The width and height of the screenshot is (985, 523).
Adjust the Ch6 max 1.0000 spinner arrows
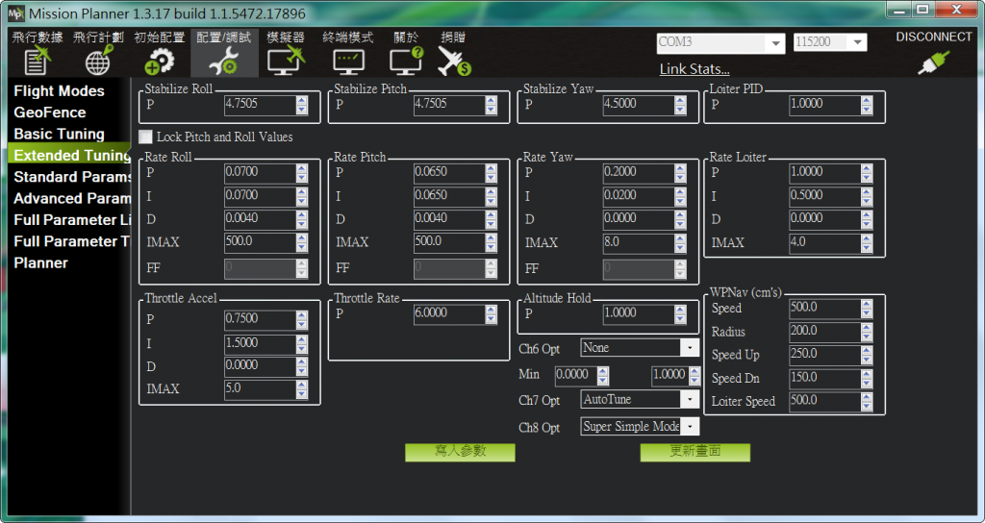tap(695, 376)
